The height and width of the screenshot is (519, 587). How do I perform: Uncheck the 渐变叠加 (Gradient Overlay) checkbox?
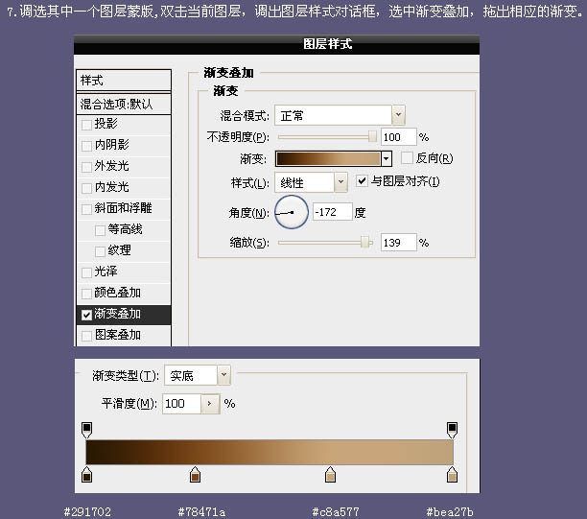pos(86,315)
